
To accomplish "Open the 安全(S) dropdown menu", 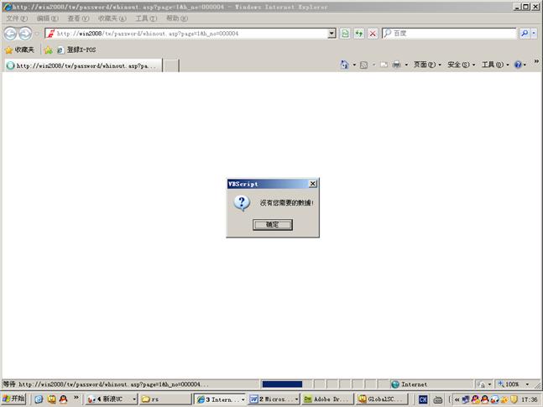I will 461,65.
